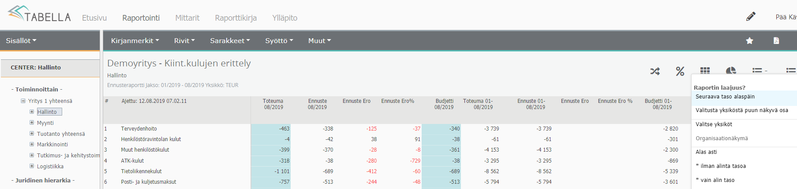
Task: Expand the Myynti tree node
Action: [x=32, y=123]
